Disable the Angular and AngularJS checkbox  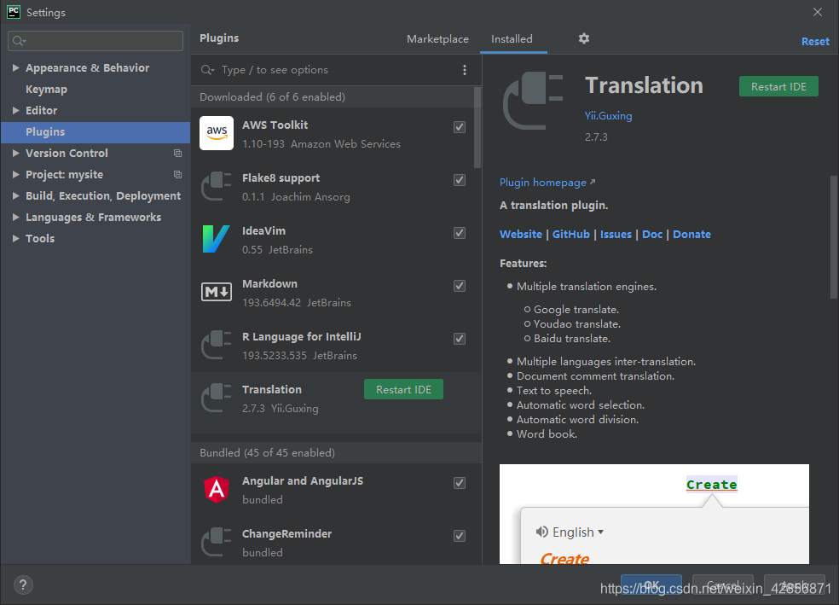(460, 483)
